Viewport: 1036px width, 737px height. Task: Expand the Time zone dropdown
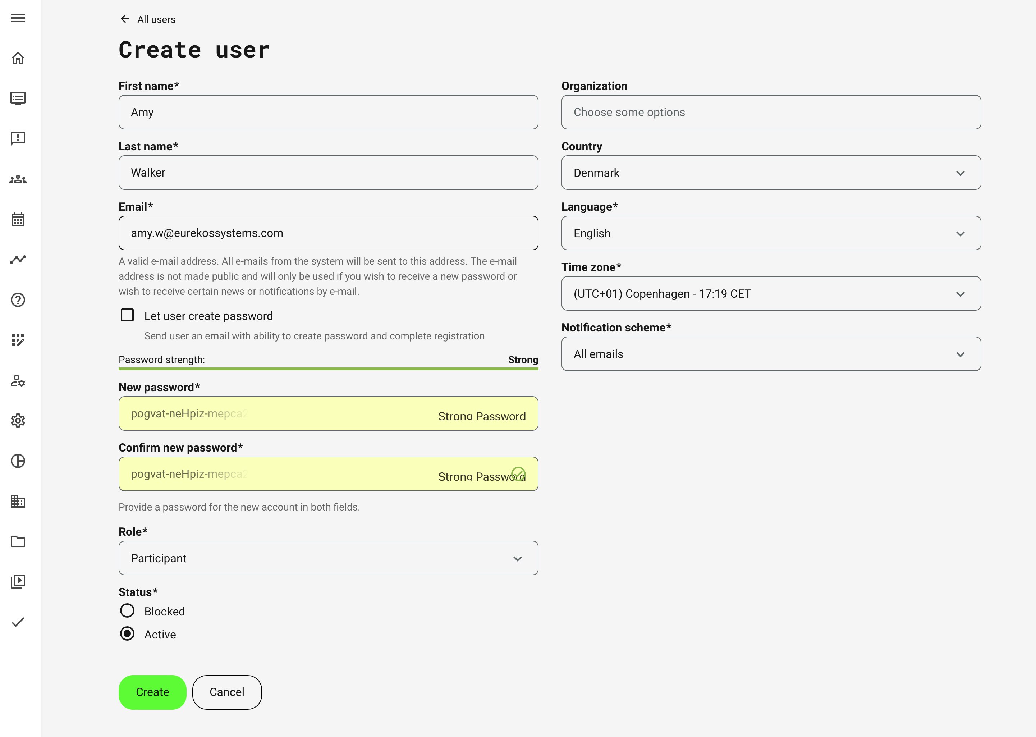[x=771, y=294]
